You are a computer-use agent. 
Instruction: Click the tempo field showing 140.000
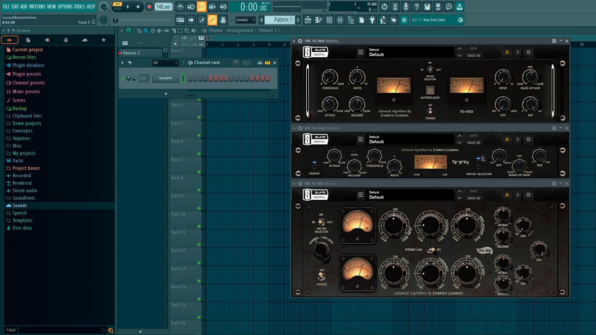[x=163, y=7]
